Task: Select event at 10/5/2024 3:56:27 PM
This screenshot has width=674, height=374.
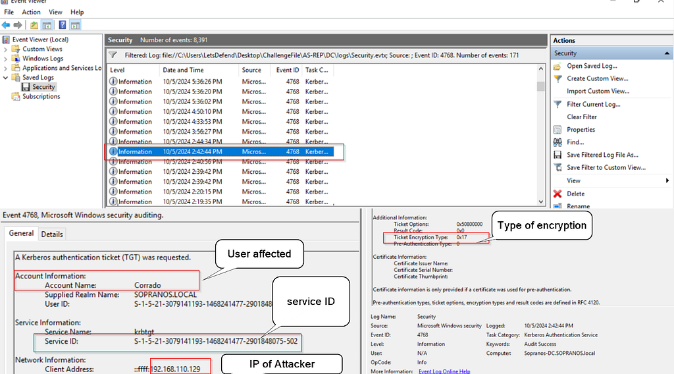Action: pos(220,132)
